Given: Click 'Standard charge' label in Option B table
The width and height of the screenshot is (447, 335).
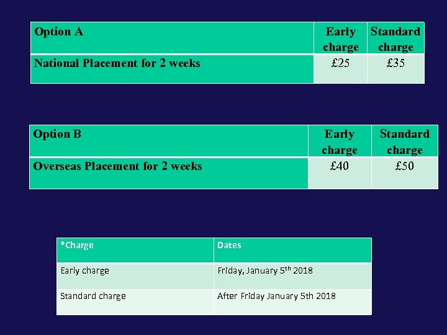Looking at the screenshot, I should (x=405, y=142).
